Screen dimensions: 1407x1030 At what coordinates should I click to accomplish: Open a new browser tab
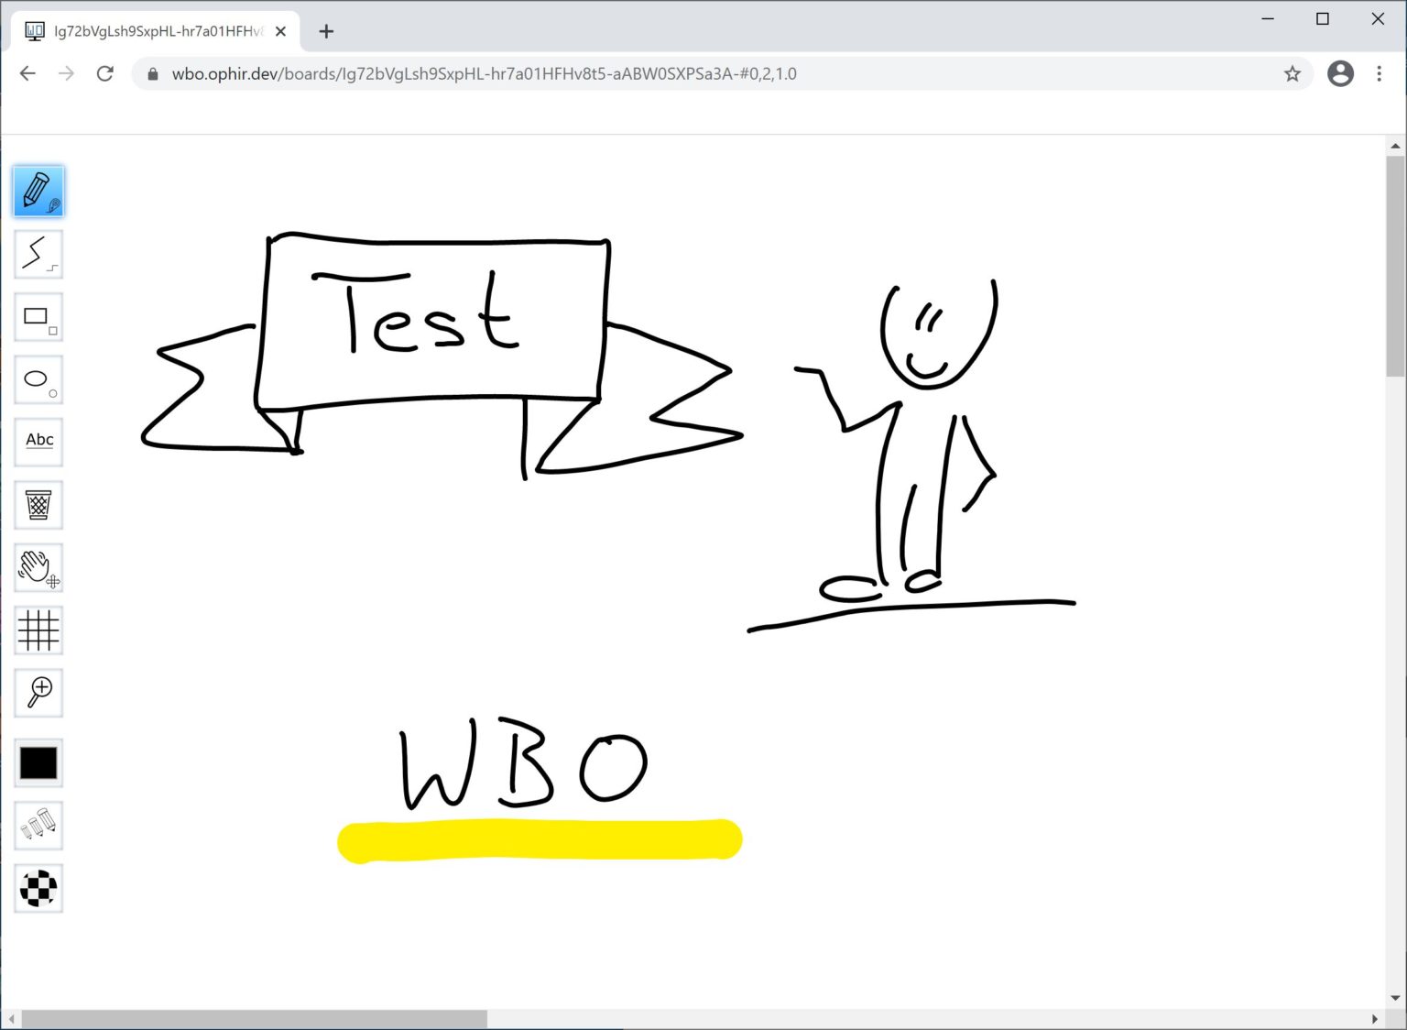tap(326, 30)
